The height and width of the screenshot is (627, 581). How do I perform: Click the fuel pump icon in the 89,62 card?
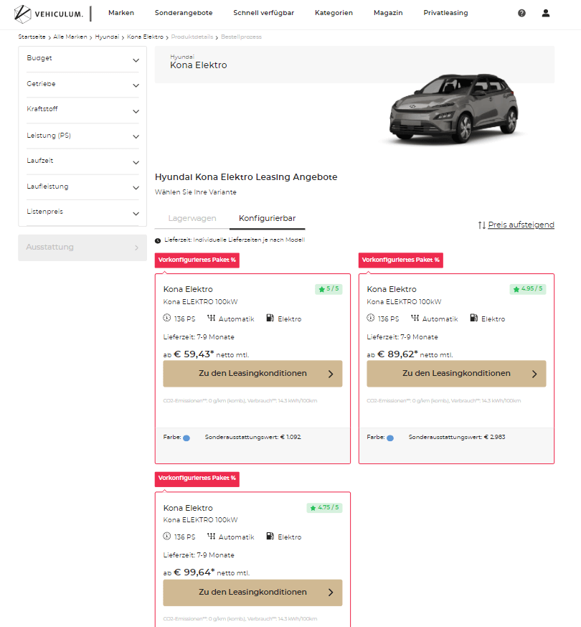point(474,318)
